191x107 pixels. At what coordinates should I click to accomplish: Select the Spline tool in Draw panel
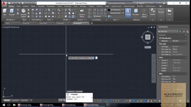pyautogui.click(x=46, y=13)
